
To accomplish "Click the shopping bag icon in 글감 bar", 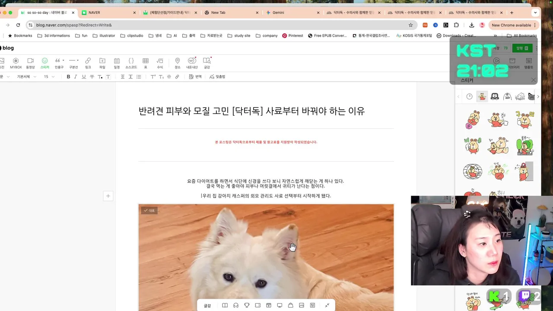I will point(291,305).
